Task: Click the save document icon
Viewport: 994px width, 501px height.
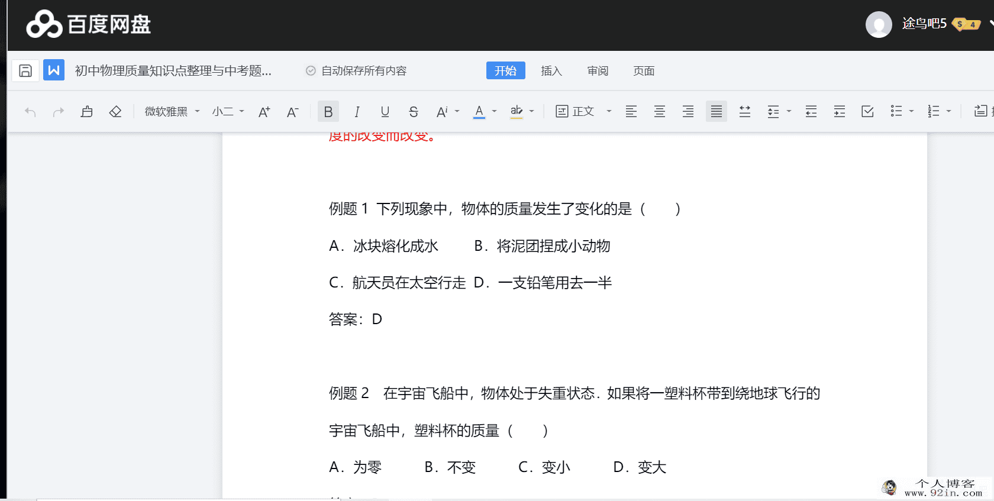Action: [x=25, y=70]
